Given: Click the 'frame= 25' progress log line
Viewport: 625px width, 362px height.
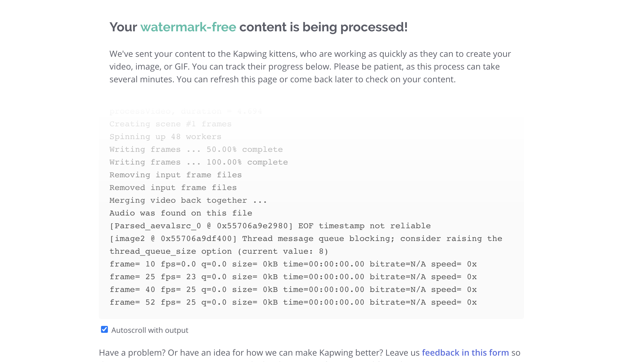Looking at the screenshot, I should 293,277.
